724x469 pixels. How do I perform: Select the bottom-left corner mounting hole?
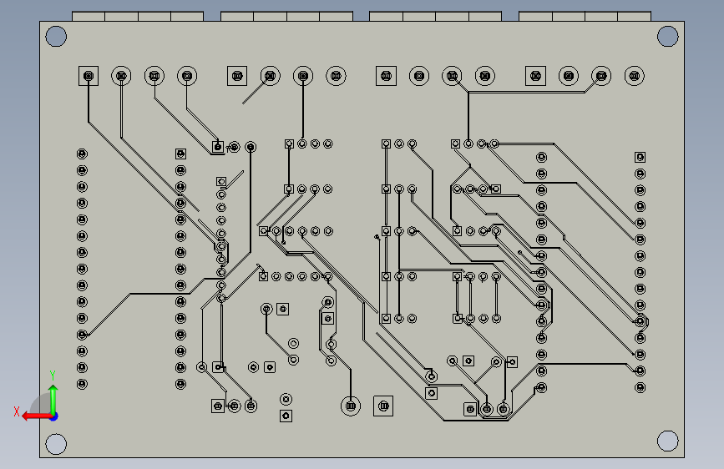coord(56,444)
